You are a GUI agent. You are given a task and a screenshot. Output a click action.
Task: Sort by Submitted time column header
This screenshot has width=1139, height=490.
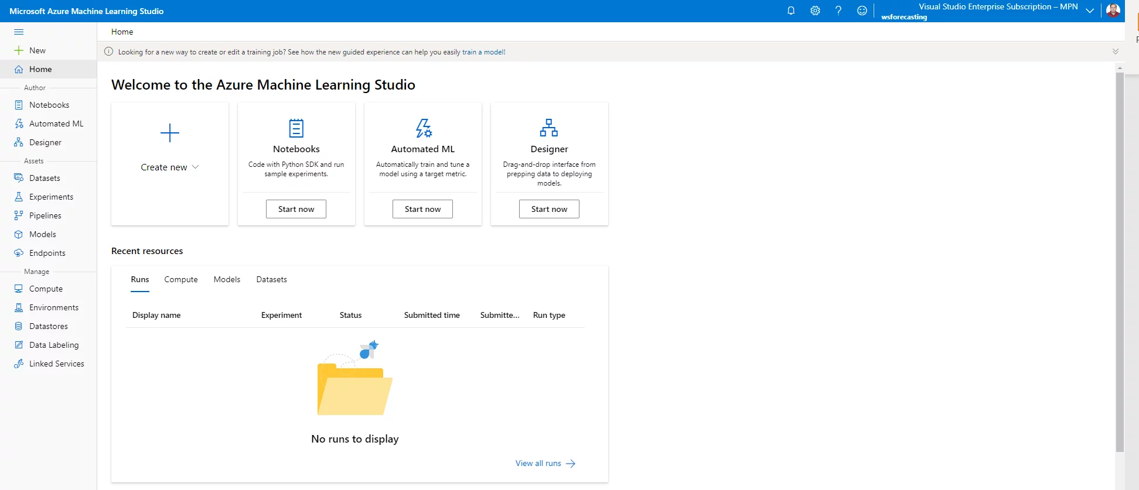pyautogui.click(x=432, y=315)
